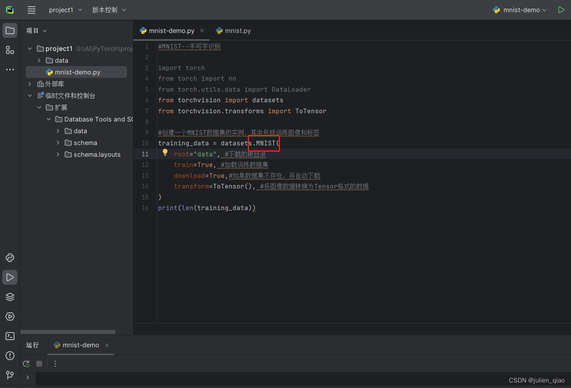Stop the running process in Run panel
571x388 pixels.
[39, 364]
